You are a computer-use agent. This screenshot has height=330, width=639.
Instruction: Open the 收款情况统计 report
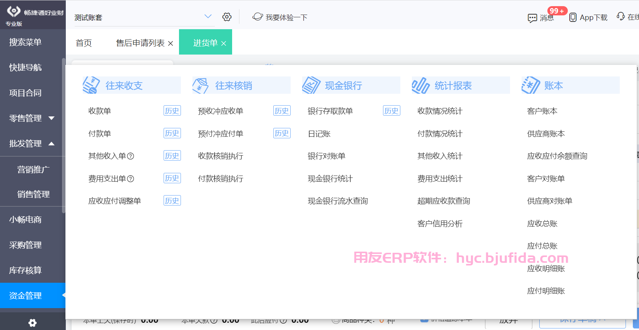coord(440,111)
